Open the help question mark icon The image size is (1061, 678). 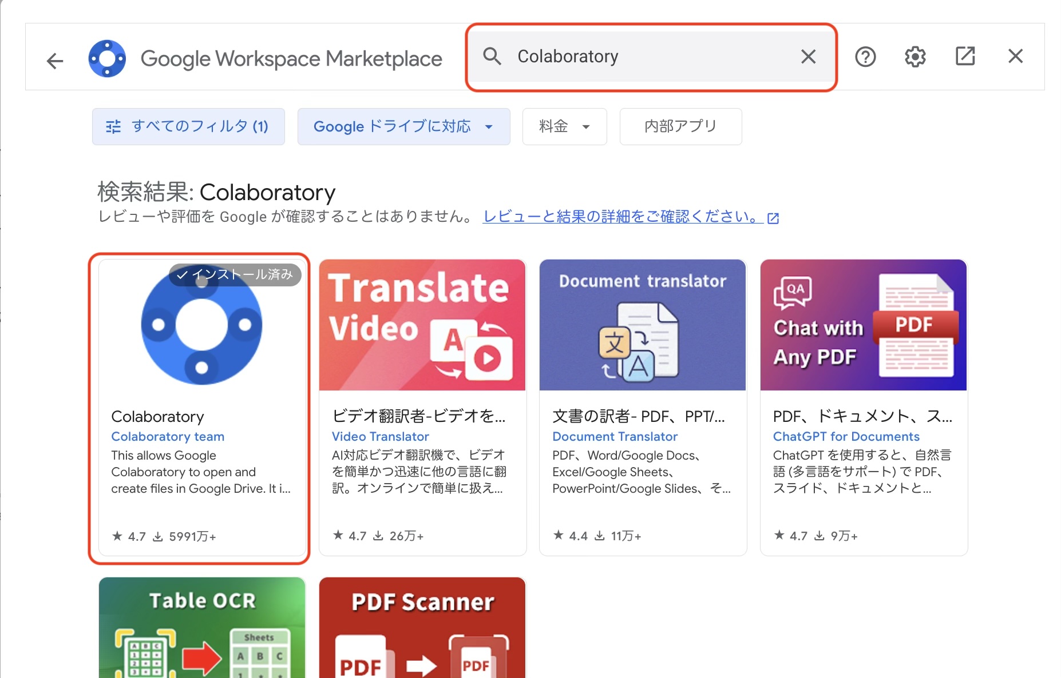tap(865, 57)
